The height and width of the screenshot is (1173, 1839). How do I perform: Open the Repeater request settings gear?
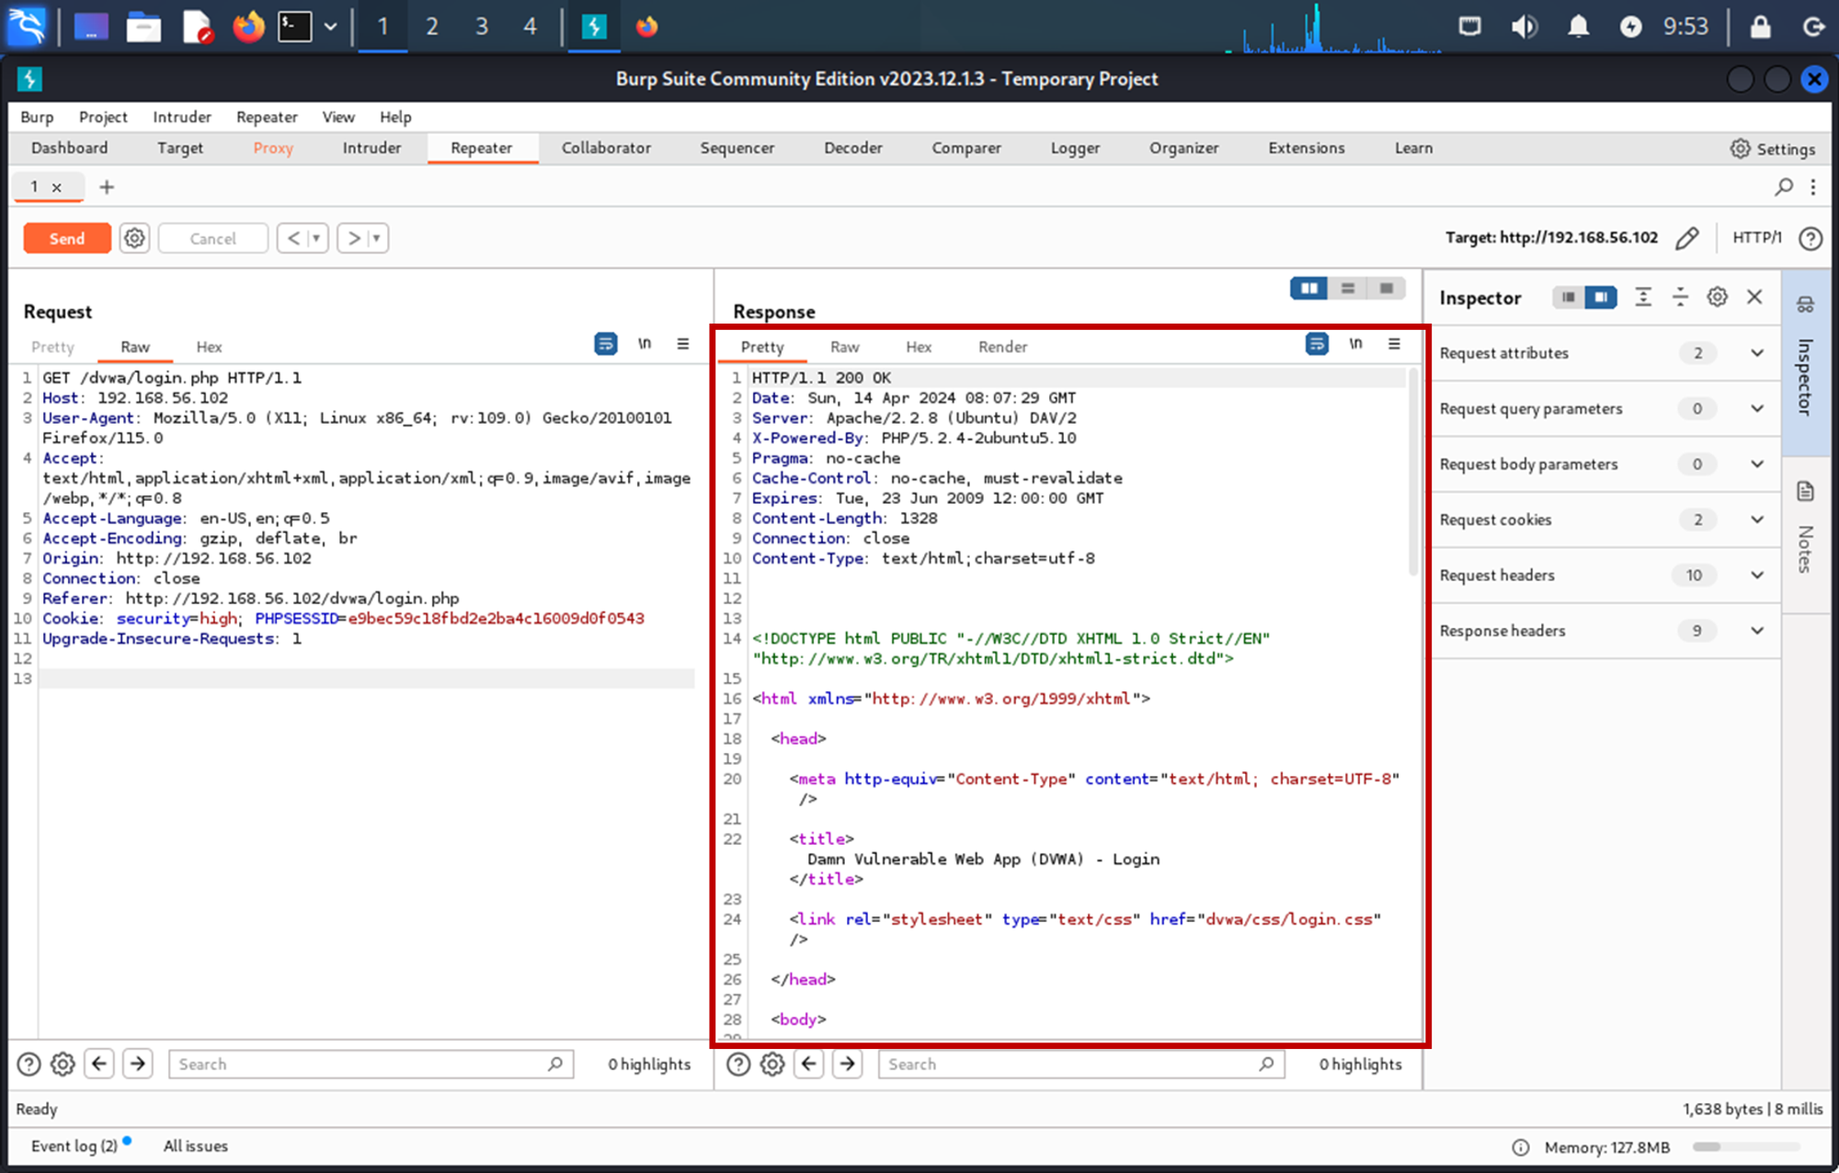click(134, 238)
